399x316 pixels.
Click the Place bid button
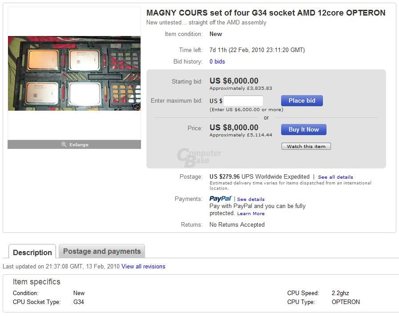(302, 101)
